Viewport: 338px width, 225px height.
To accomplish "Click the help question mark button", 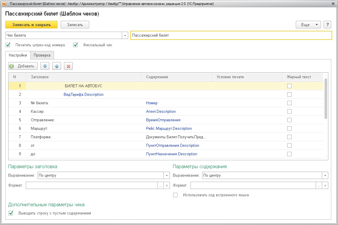I will (327, 25).
